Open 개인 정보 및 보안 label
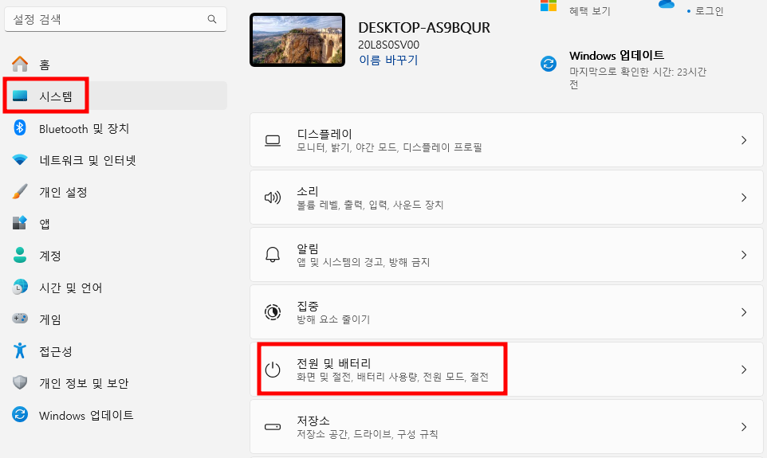 84,383
